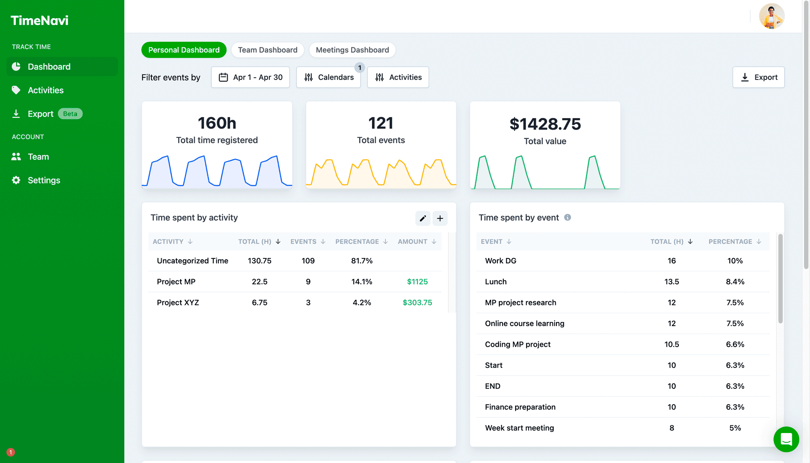Viewport: 810px width, 463px height.
Task: Open the chat support bubble
Action: [786, 439]
